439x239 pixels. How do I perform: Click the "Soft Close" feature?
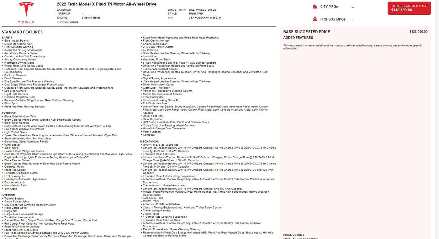tap(11, 189)
